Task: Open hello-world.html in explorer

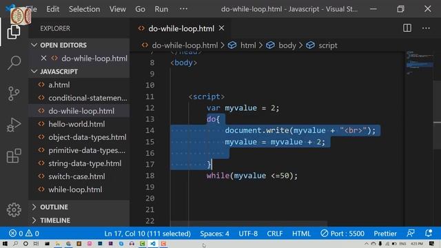Action: (x=79, y=124)
